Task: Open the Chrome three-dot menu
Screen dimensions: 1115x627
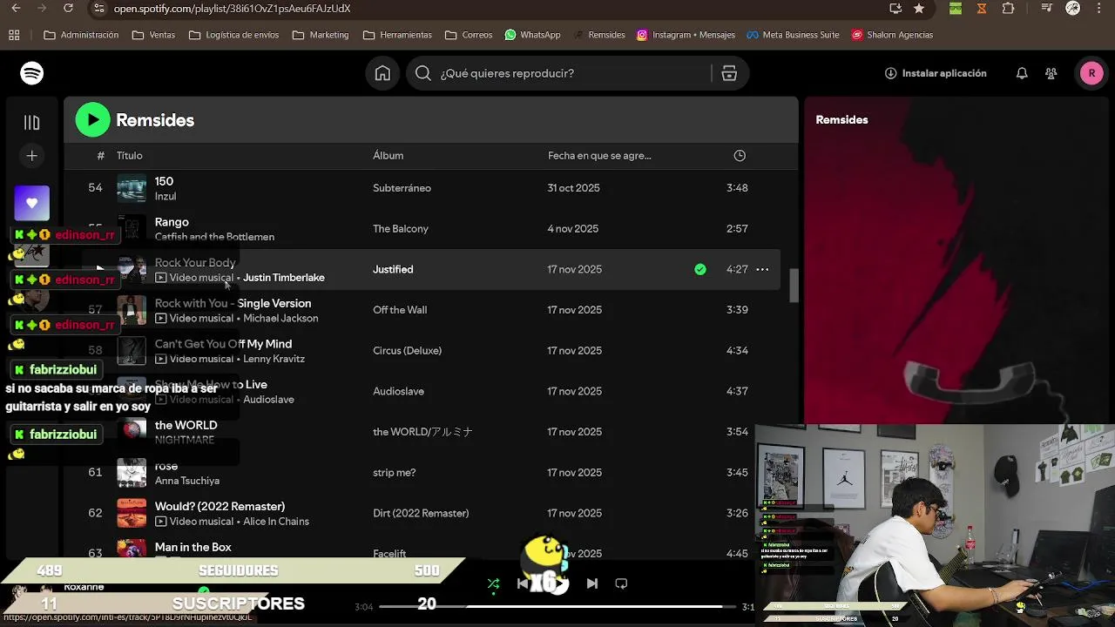Action: 1099,8
